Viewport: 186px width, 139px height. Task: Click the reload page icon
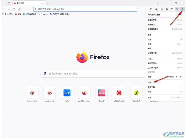[x=14, y=9]
